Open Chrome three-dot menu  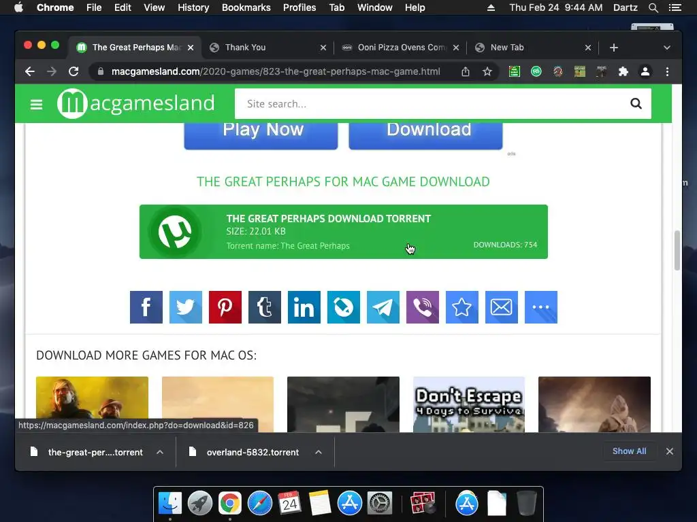(x=667, y=71)
